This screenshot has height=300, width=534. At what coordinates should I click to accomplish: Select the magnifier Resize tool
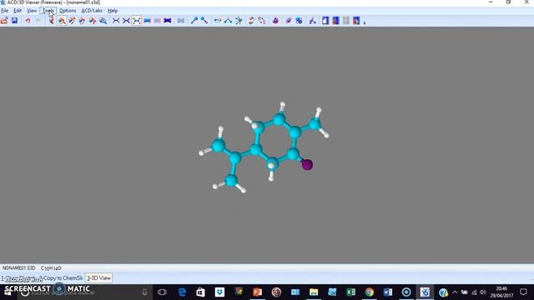(x=103, y=21)
